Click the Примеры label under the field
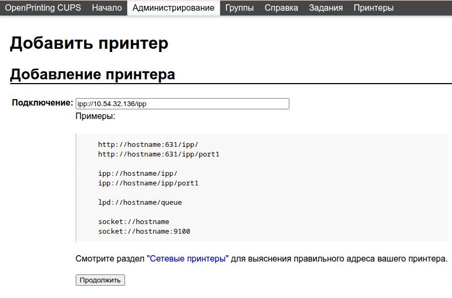Image resolution: width=452 pixels, height=298 pixels. [x=96, y=116]
